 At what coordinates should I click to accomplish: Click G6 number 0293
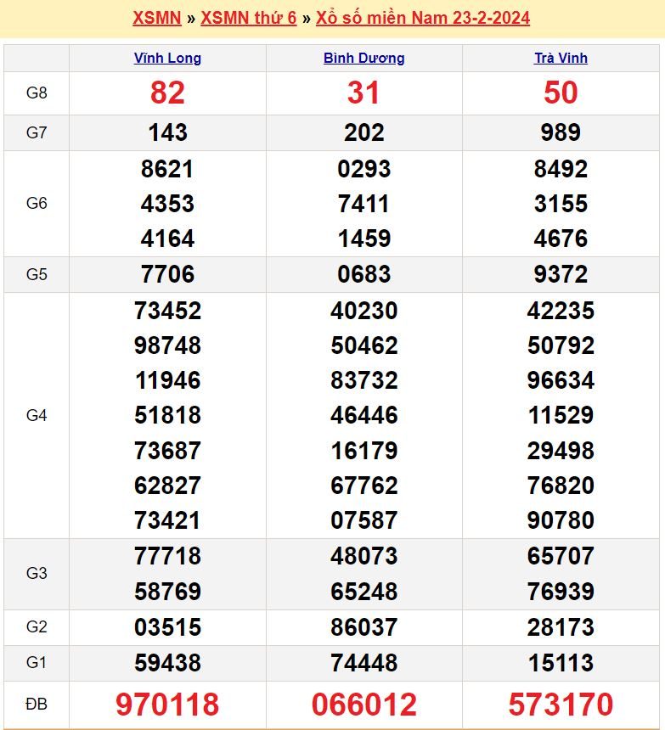click(364, 169)
